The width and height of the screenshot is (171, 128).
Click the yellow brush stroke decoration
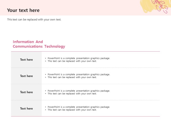pyautogui.click(x=153, y=6)
